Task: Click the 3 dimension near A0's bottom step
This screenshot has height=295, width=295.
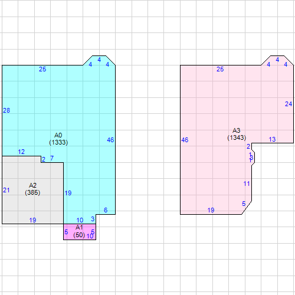Action: (93, 219)
